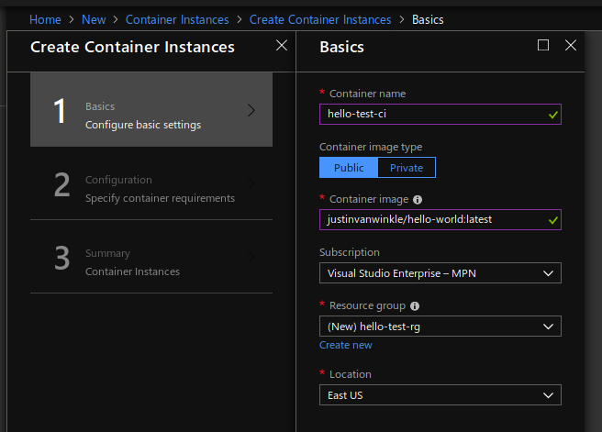Click the chevron arrow on Basics step

tap(251, 110)
